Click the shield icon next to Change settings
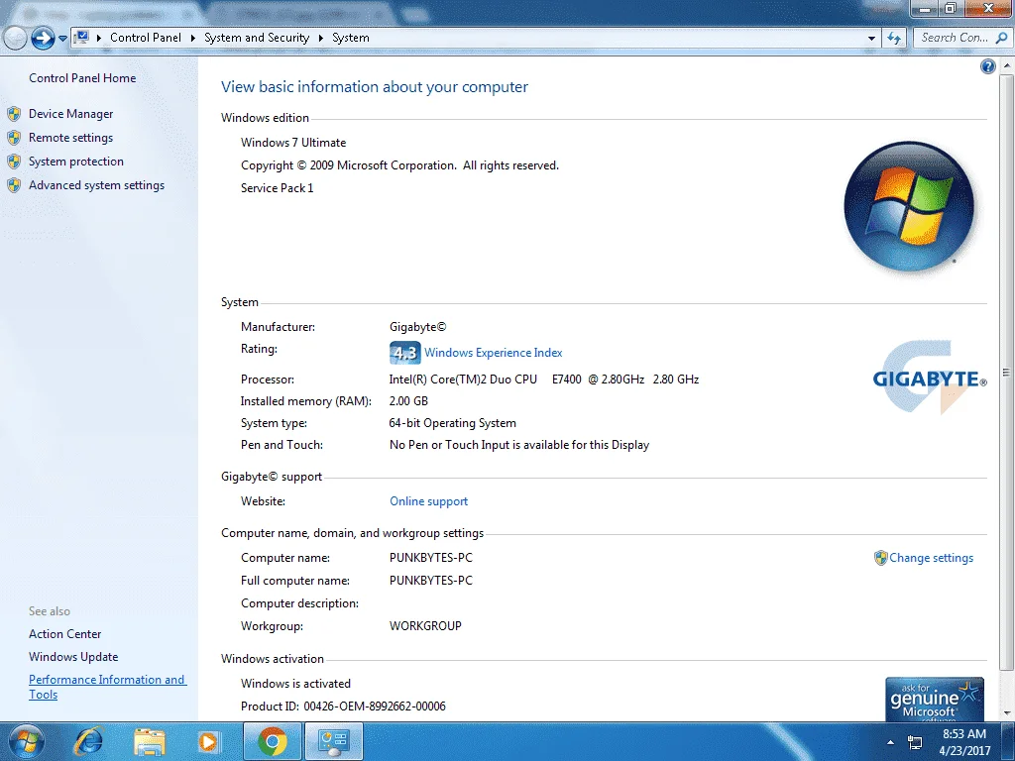 [x=880, y=558]
